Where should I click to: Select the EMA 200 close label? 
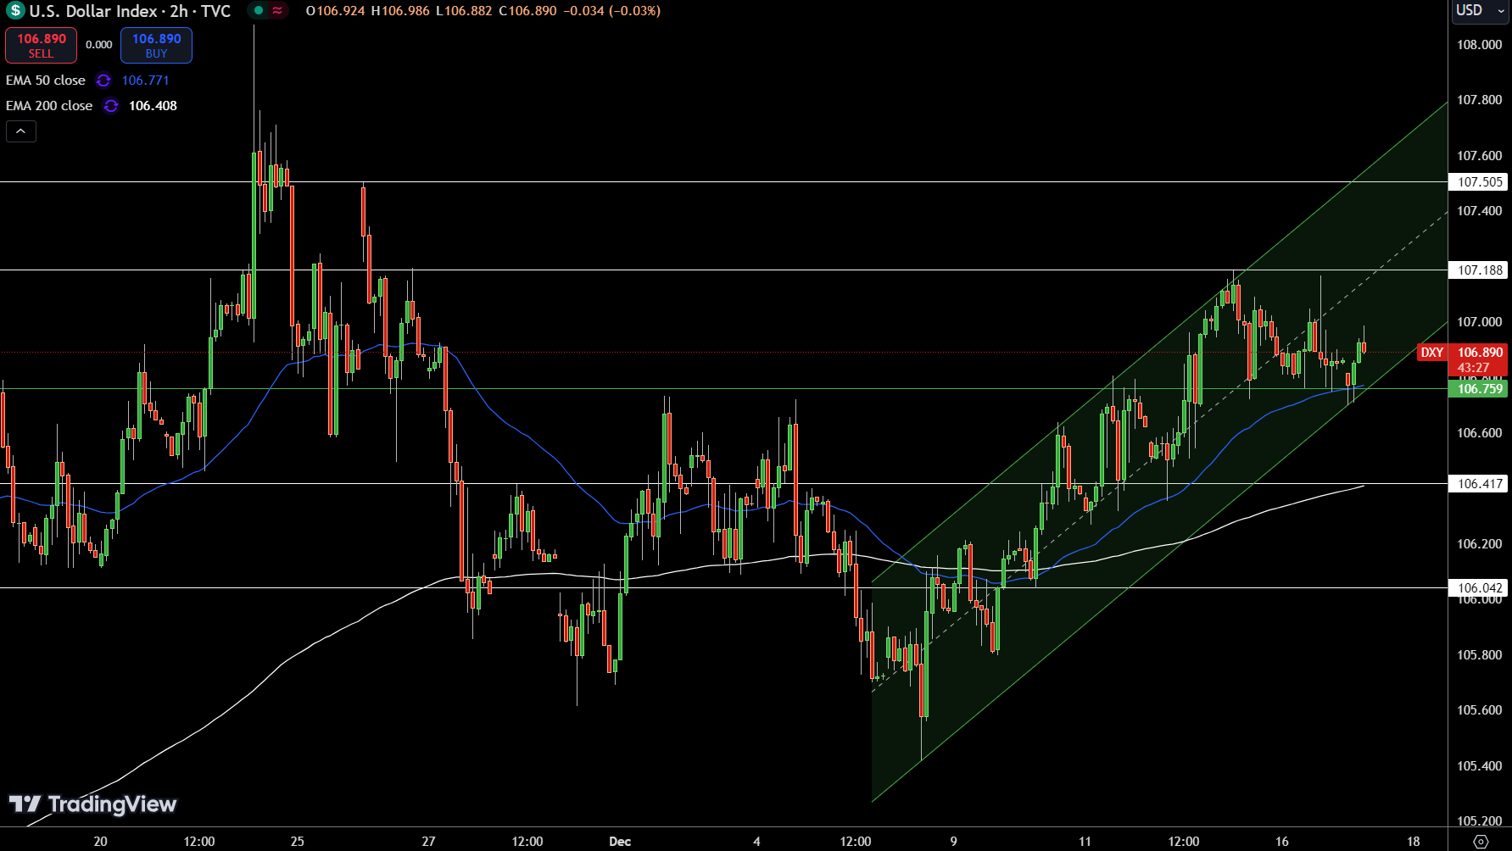coord(49,106)
